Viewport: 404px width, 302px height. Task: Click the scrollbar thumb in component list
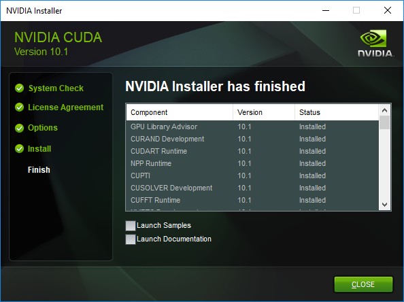click(385, 122)
